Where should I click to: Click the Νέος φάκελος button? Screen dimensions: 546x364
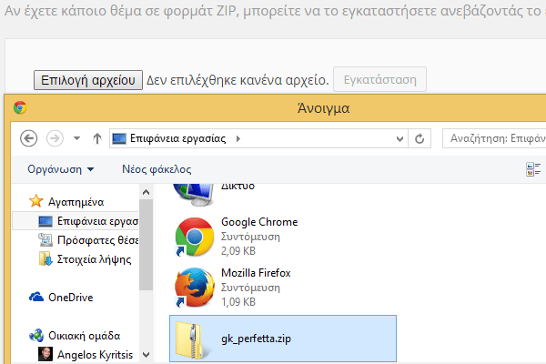coord(157,169)
